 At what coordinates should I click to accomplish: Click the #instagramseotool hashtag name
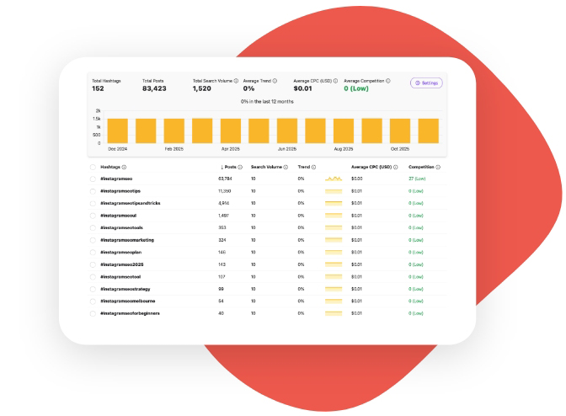120,277
